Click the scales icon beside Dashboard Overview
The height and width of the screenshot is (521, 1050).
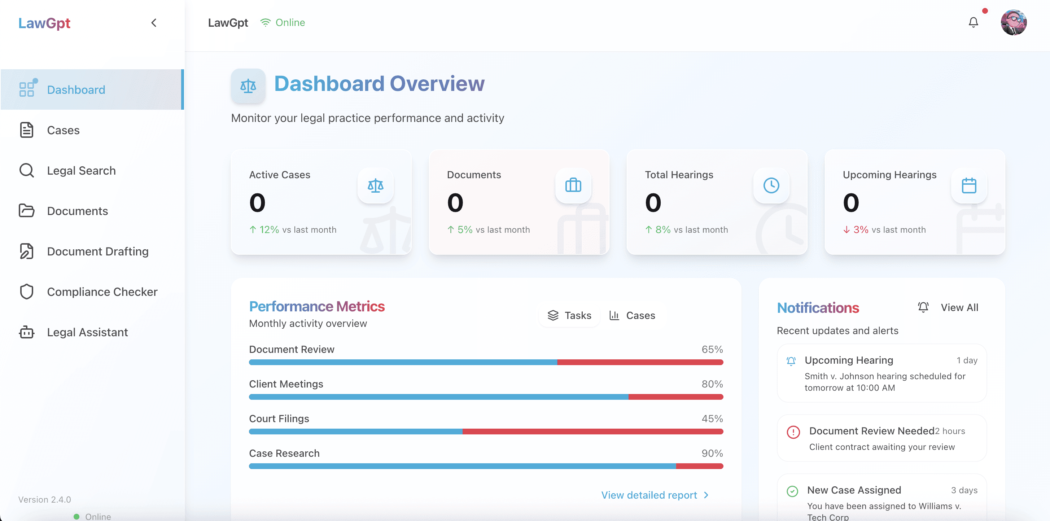point(248,86)
